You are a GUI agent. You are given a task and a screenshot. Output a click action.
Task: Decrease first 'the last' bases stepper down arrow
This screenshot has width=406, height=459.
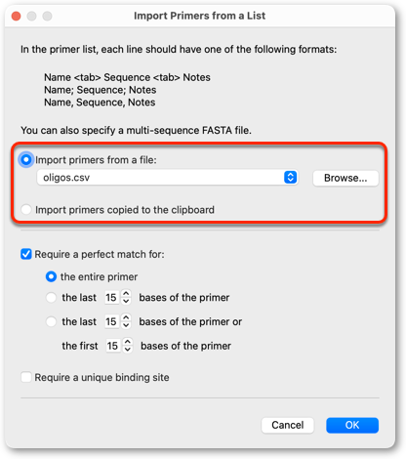[126, 301]
